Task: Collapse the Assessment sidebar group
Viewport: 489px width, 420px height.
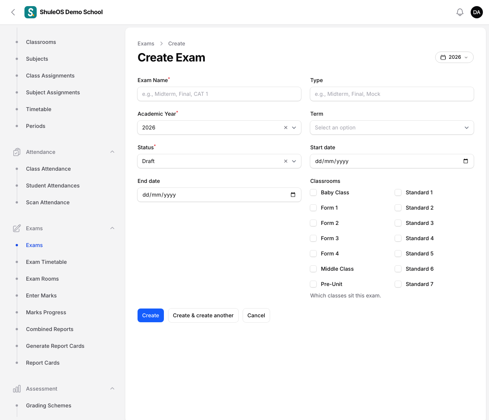Action: click(x=112, y=389)
